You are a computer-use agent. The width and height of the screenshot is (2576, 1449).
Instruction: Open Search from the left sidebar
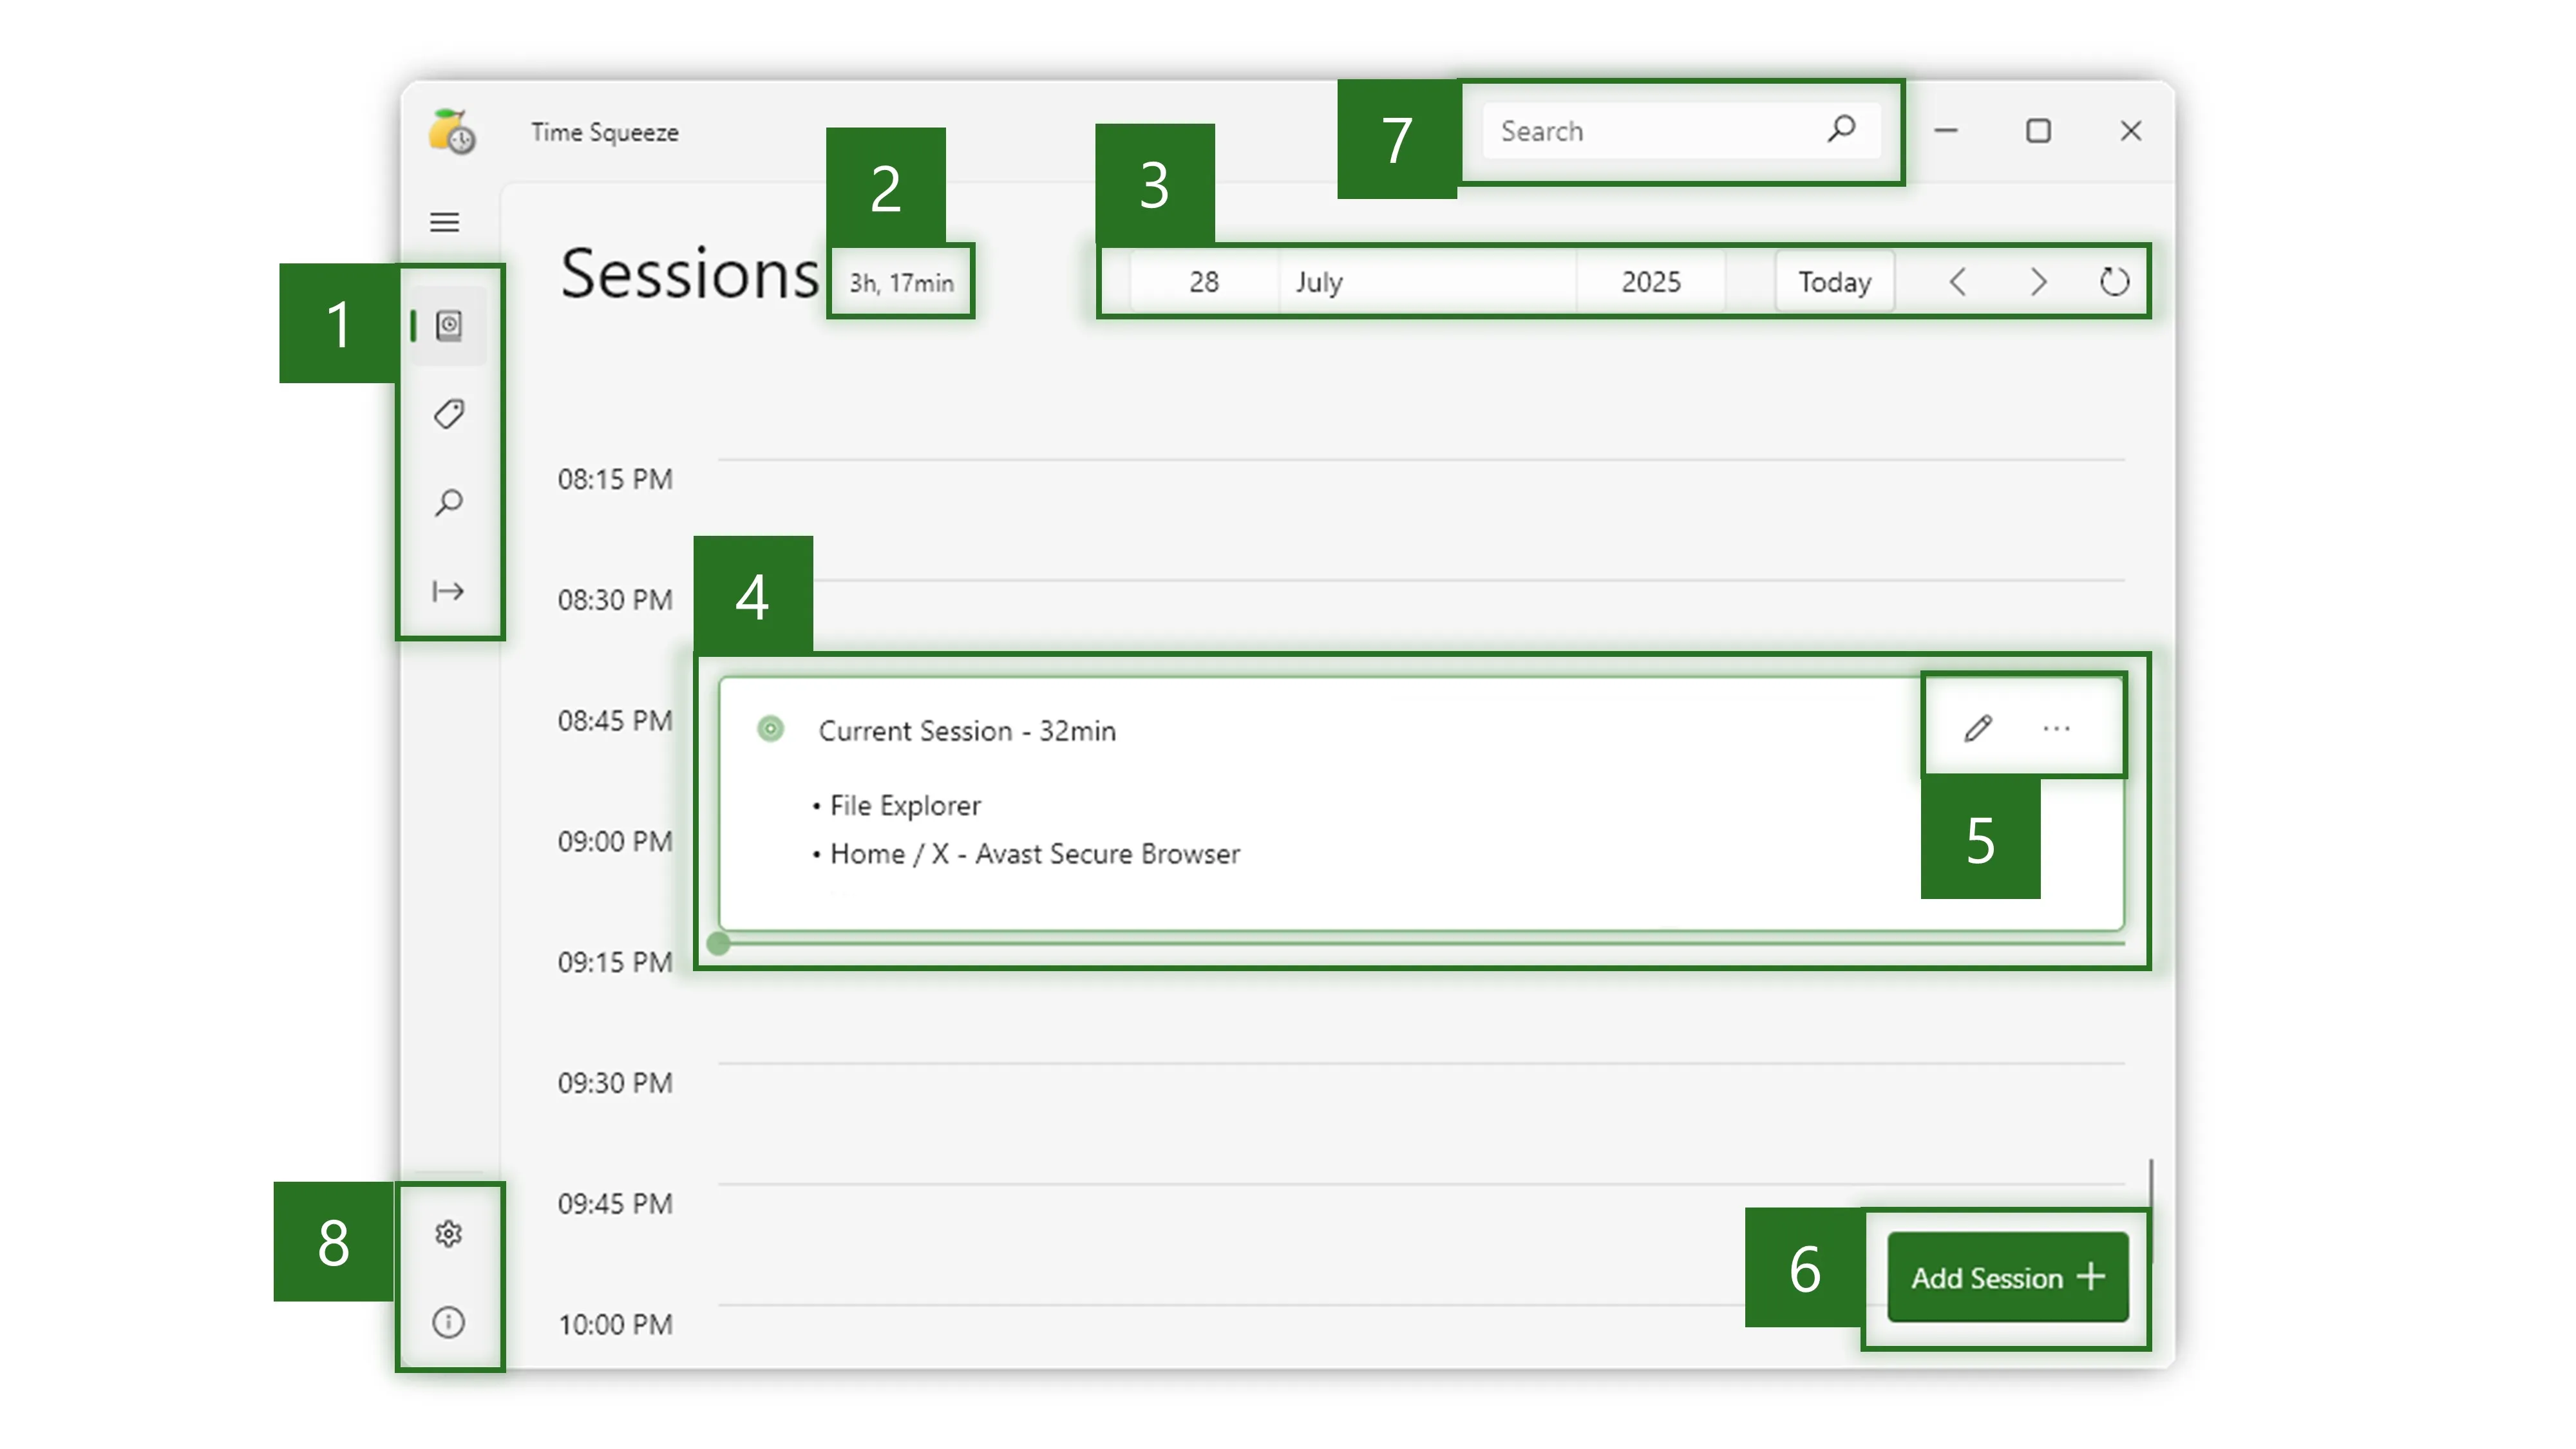(x=447, y=501)
